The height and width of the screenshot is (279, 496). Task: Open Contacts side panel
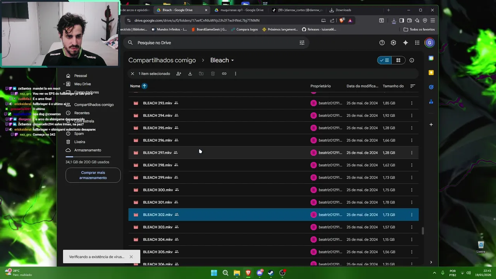tap(431, 102)
